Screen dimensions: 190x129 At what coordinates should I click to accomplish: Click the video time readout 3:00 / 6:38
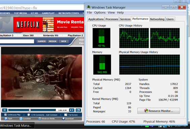[62, 110]
